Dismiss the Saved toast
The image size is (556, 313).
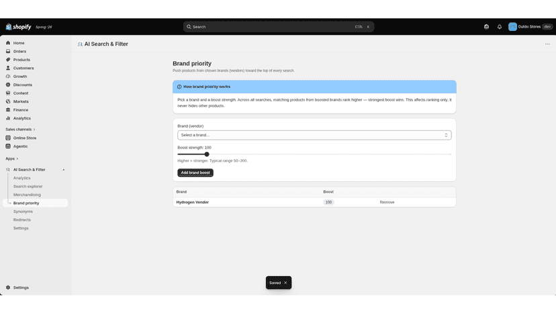(x=285, y=283)
